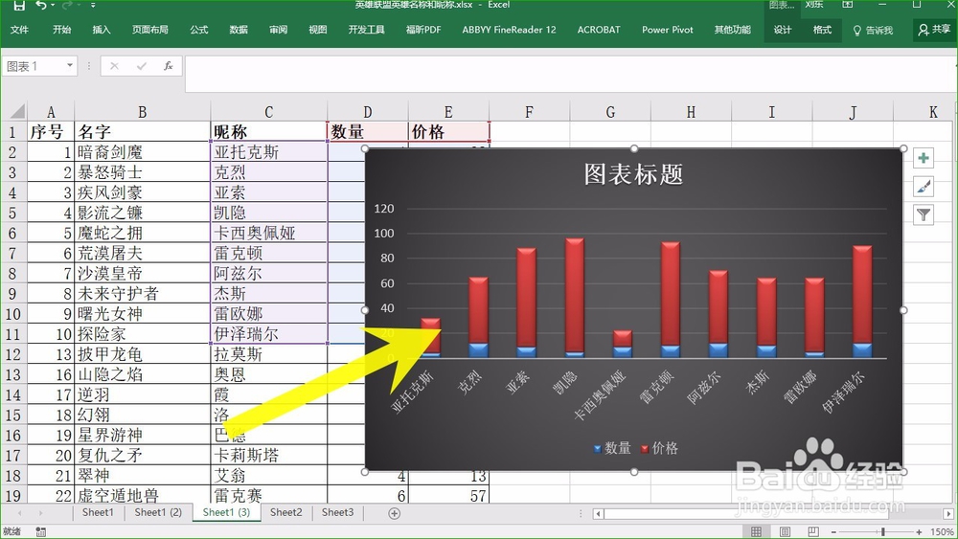The width and height of the screenshot is (958, 539).
Task: Switch to the Sheet1 worksheet tab
Action: (98, 512)
